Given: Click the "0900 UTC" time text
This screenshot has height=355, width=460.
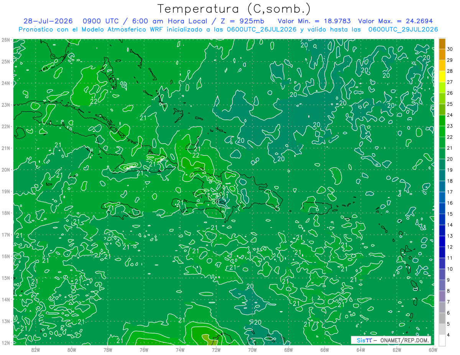Looking at the screenshot, I should pyautogui.click(x=101, y=21).
